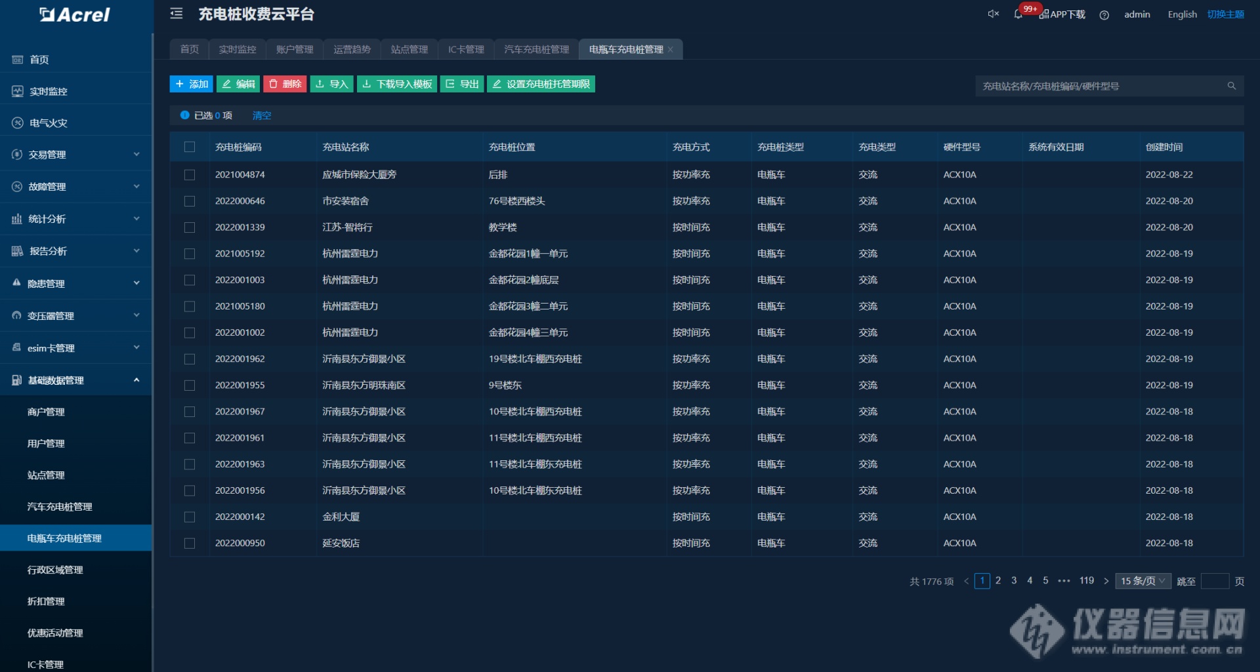Go to last page 119
This screenshot has width=1260, height=672.
click(1087, 581)
